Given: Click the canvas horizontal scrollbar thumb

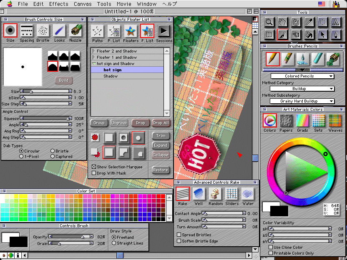Looking at the screenshot, I should point(120,255).
